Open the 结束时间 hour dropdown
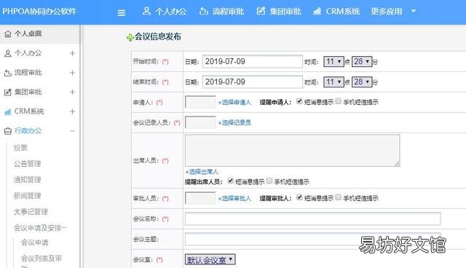The height and width of the screenshot is (268, 466). (x=333, y=82)
